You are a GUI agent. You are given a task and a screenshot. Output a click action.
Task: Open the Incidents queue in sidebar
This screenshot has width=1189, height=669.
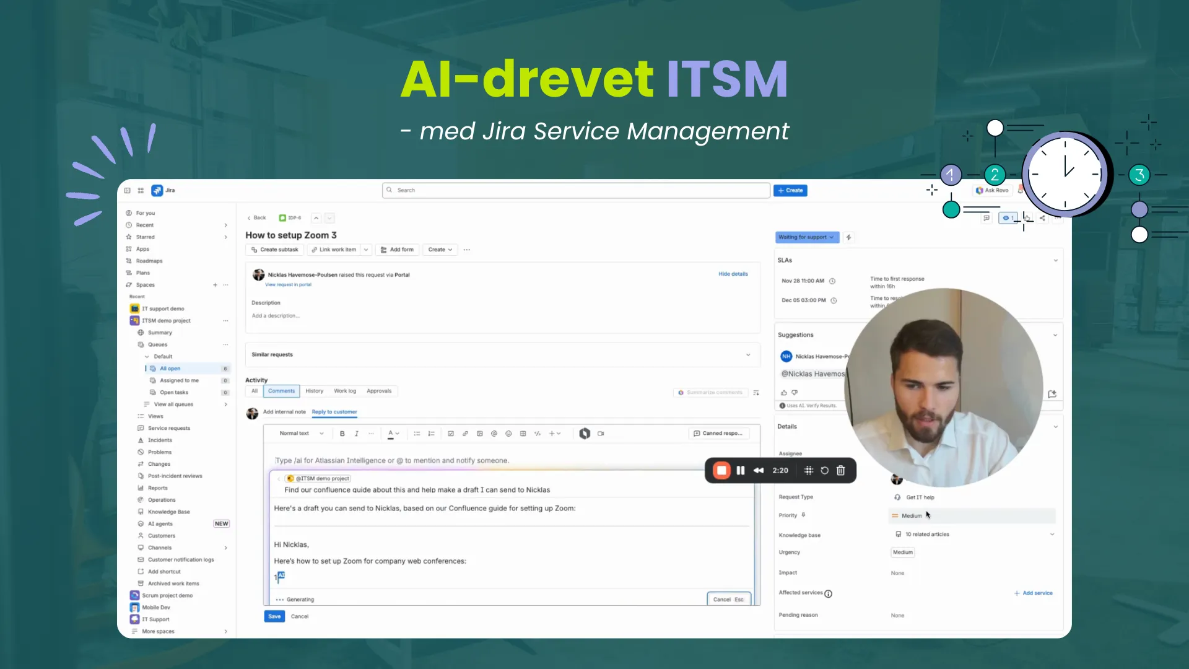point(159,440)
